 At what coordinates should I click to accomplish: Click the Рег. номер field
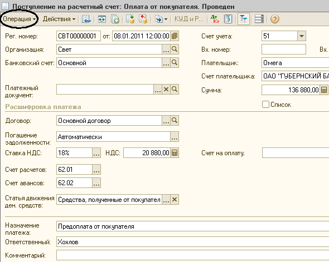point(79,36)
